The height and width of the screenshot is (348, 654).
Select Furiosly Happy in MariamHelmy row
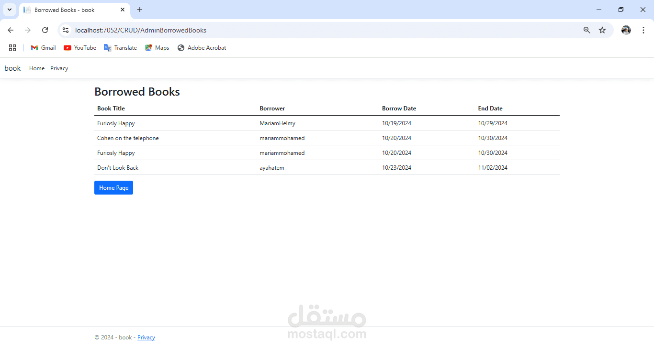pyautogui.click(x=116, y=123)
